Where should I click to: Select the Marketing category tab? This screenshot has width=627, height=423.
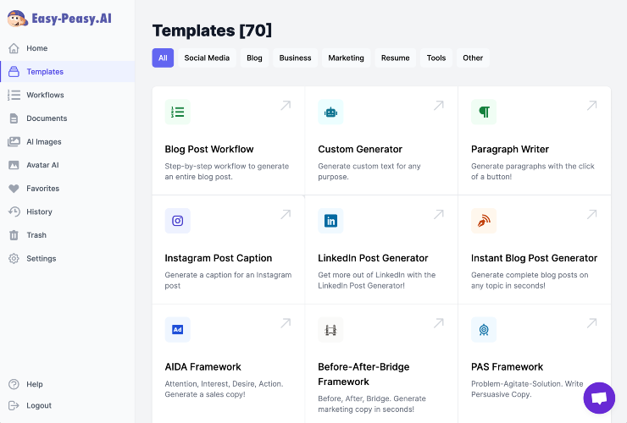346,58
